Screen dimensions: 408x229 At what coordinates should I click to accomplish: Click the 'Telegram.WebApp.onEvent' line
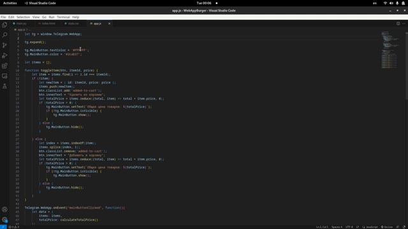(75, 207)
